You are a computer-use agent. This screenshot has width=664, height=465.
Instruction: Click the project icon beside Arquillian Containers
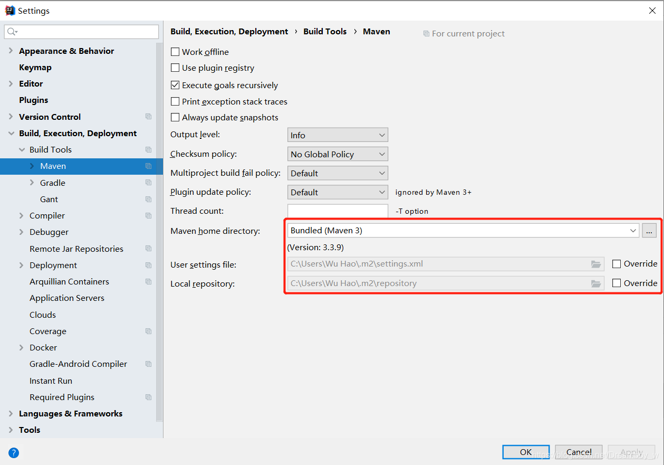149,282
